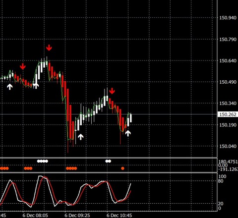
Task: Click the current price label 150.262
Action: (228, 114)
